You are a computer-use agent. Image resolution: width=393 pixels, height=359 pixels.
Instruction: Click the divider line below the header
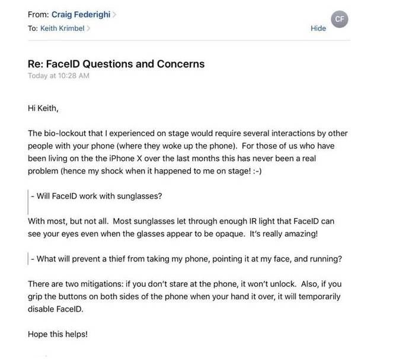click(188, 40)
